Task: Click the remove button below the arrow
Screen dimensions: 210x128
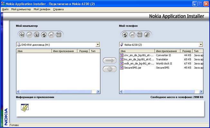Action: coord(110,69)
